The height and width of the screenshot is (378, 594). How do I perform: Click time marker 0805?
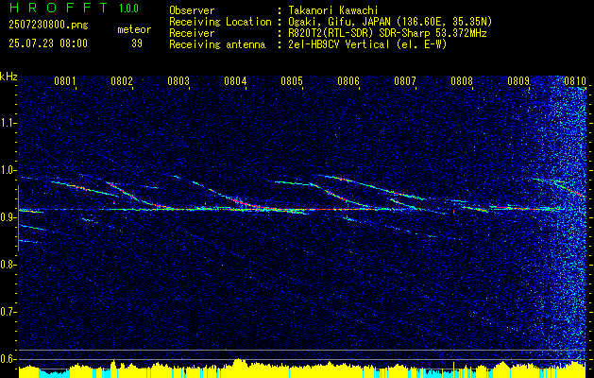pos(292,80)
